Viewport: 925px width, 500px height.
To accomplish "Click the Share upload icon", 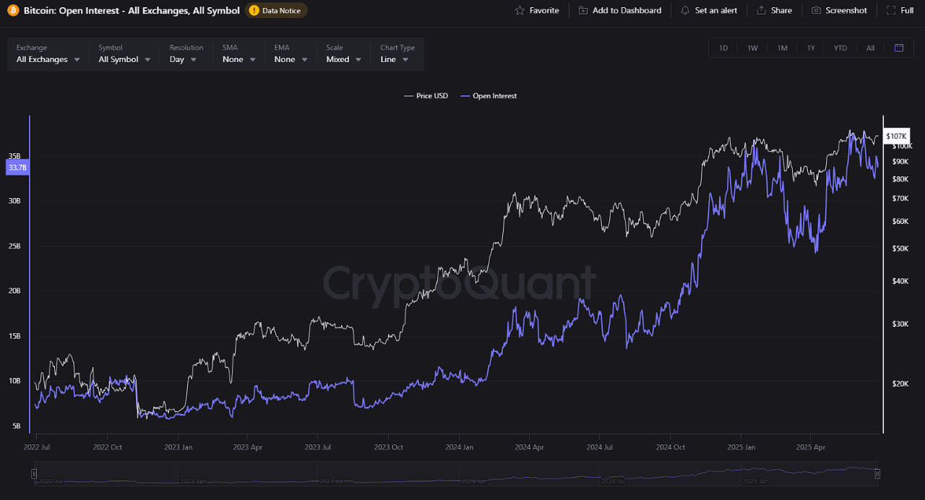I will point(762,11).
